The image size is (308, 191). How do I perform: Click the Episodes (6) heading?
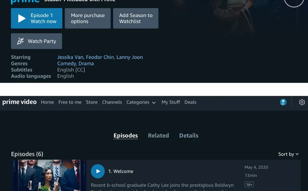tap(27, 154)
